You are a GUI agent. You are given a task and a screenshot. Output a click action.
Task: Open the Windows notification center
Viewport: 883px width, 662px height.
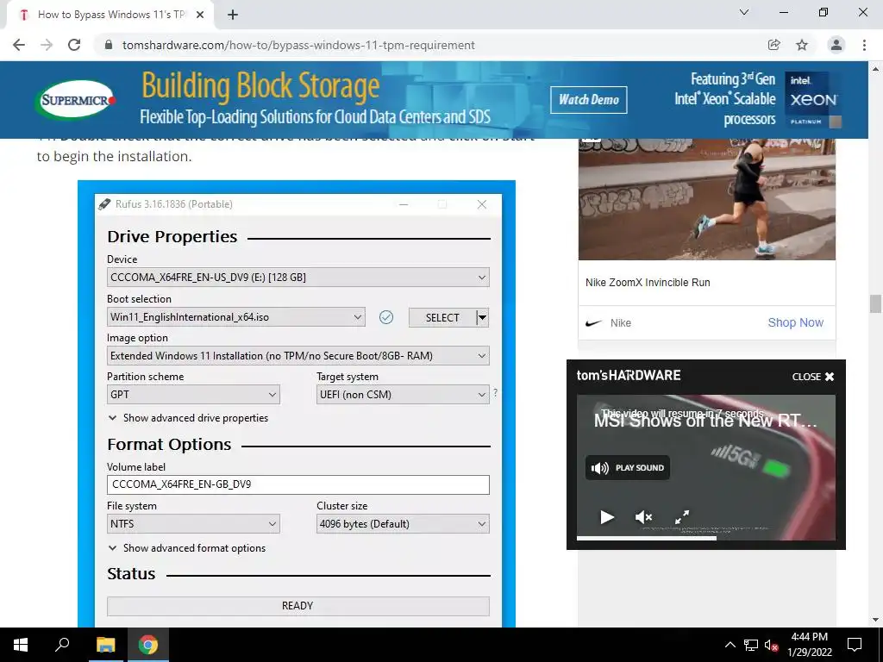pos(855,645)
